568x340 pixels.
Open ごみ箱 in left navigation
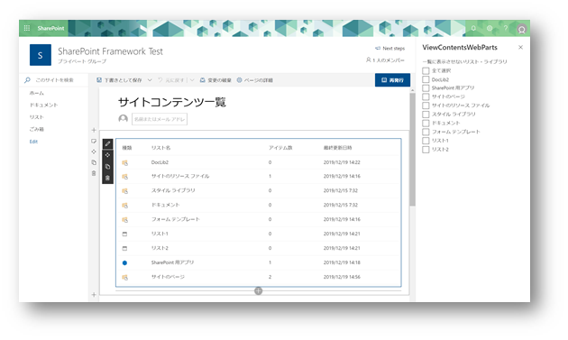pos(37,129)
